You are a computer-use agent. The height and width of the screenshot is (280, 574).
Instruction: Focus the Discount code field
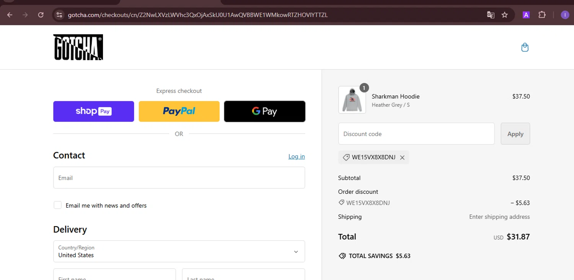(416, 134)
